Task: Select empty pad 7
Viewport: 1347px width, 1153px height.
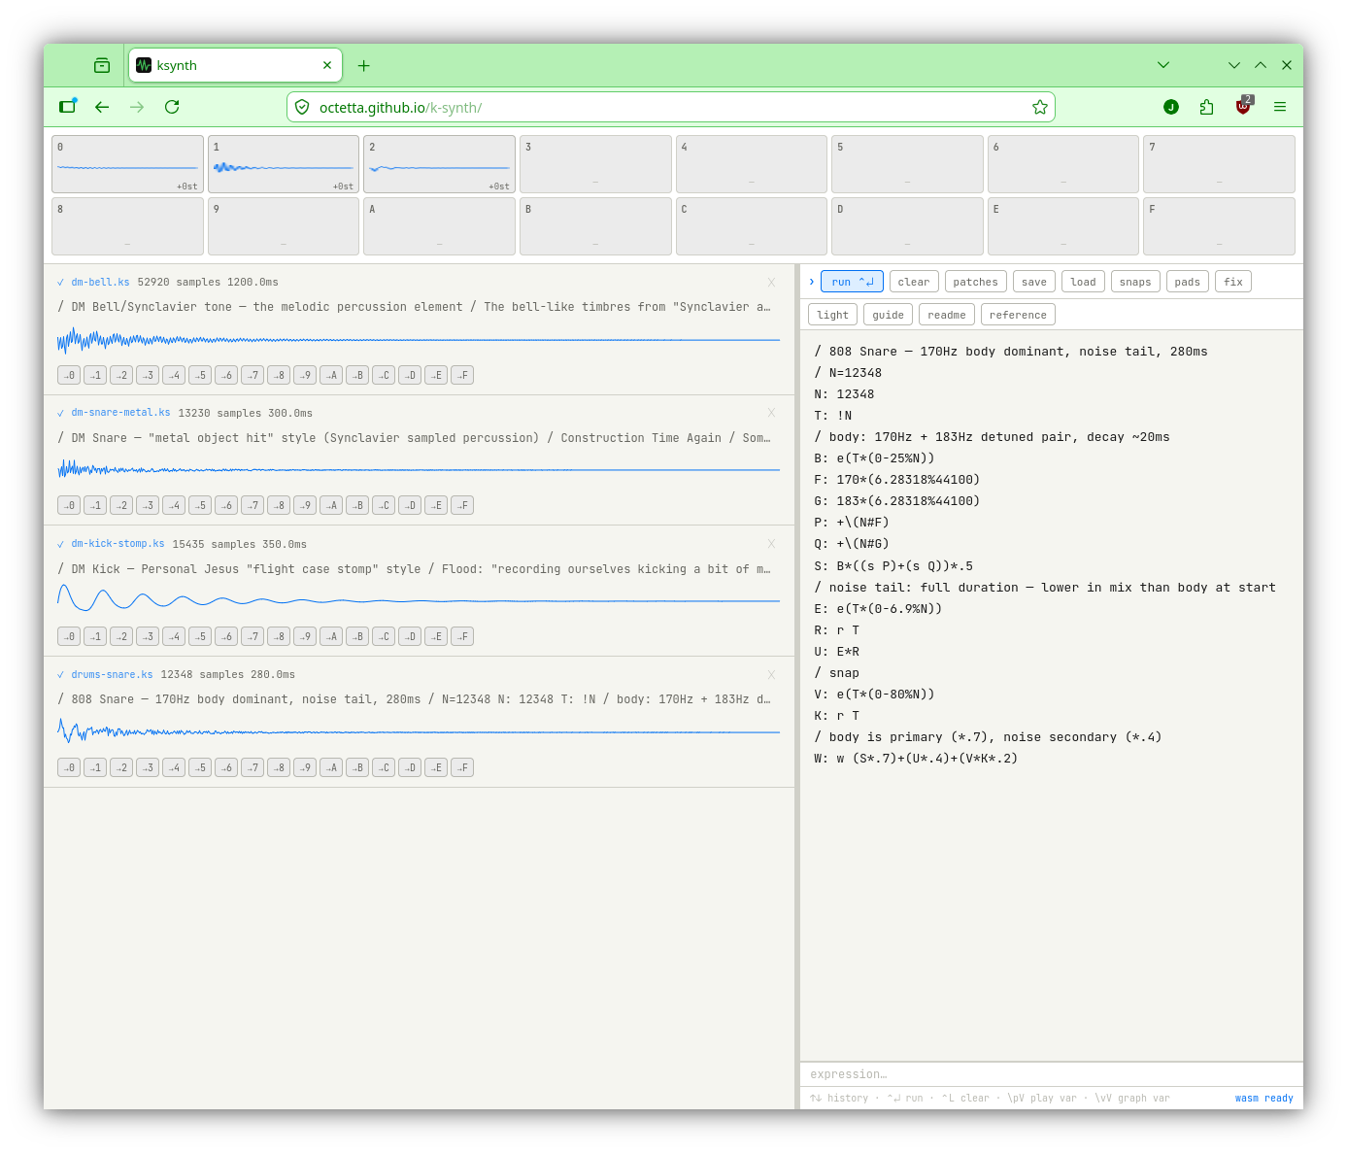Action: click(1219, 164)
